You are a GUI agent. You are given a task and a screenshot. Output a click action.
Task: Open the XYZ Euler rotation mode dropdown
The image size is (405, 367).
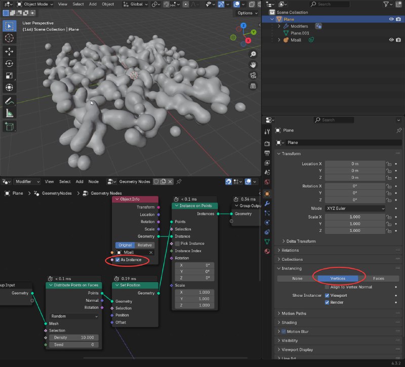tap(355, 208)
